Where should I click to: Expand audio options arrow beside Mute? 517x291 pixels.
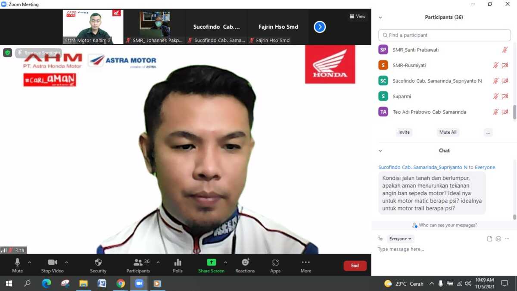click(29, 262)
